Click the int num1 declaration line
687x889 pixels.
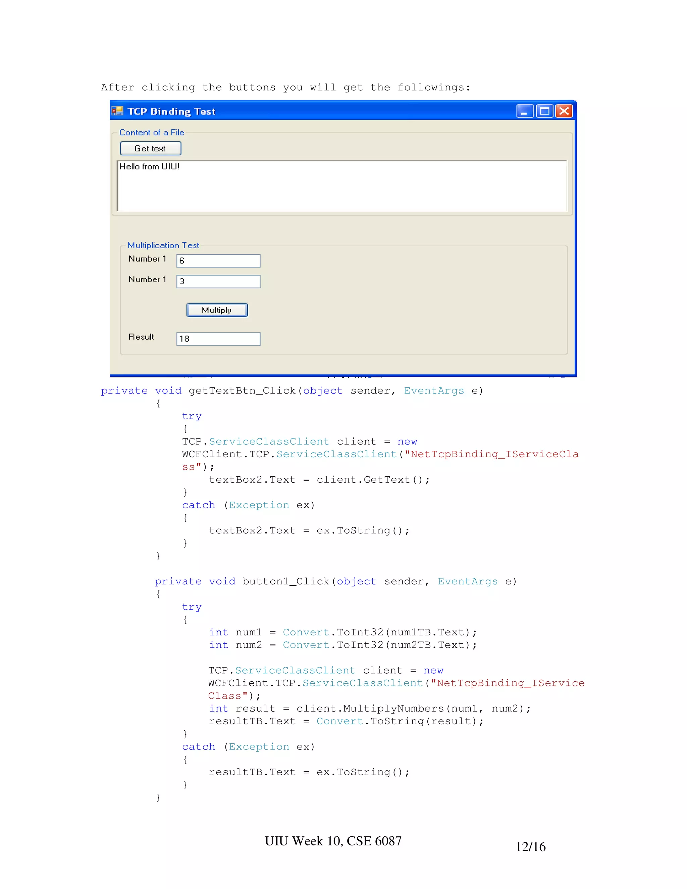pos(343,633)
